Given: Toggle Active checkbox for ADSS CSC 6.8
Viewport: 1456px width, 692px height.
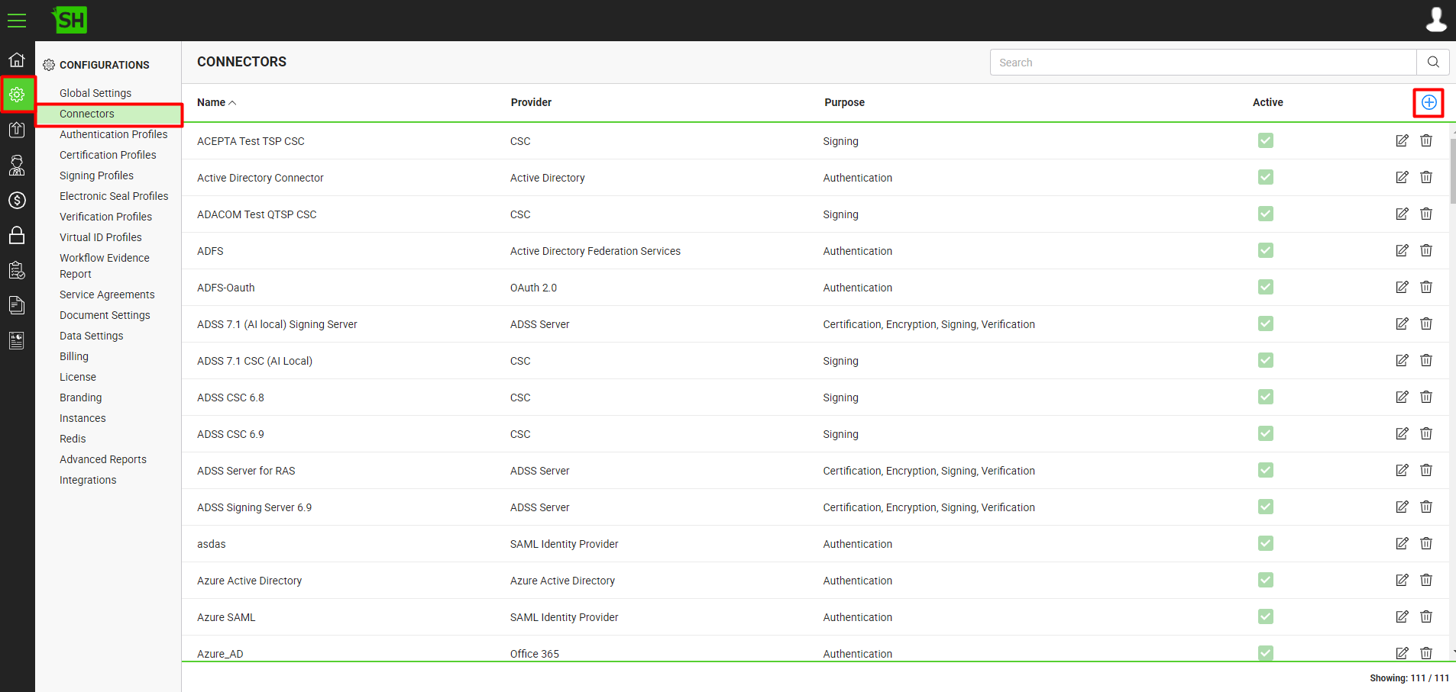Looking at the screenshot, I should tap(1266, 397).
